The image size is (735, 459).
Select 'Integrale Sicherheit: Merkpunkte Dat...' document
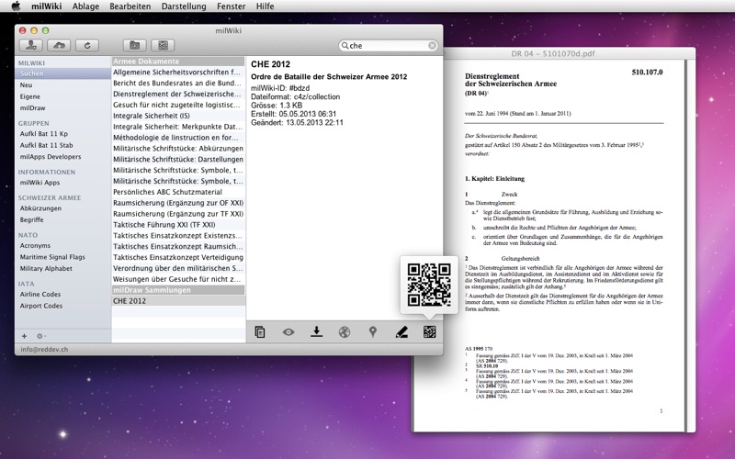(x=178, y=127)
